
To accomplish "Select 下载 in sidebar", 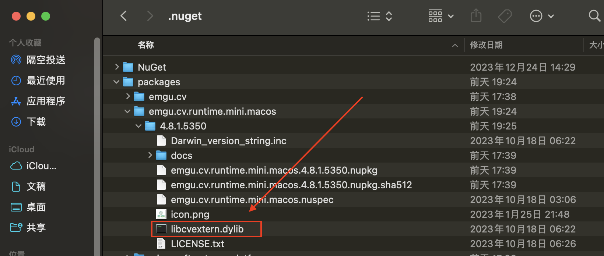I will tap(36, 122).
